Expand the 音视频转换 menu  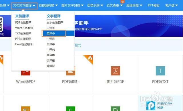click(48, 5)
